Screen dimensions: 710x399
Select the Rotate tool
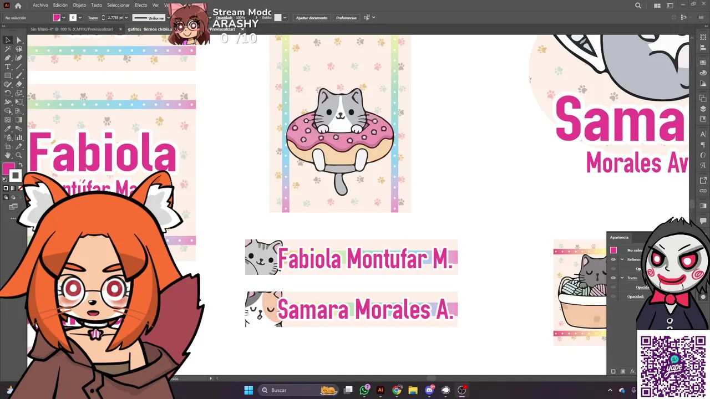click(8, 93)
